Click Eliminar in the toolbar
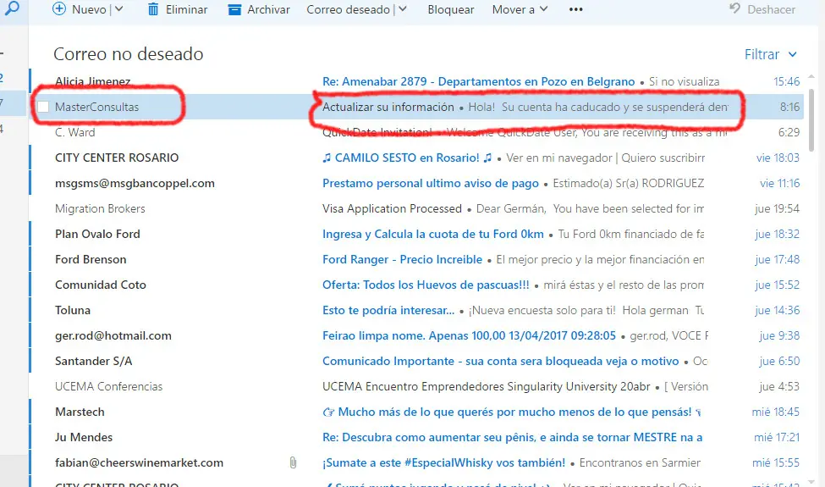825x487 pixels. point(186,9)
